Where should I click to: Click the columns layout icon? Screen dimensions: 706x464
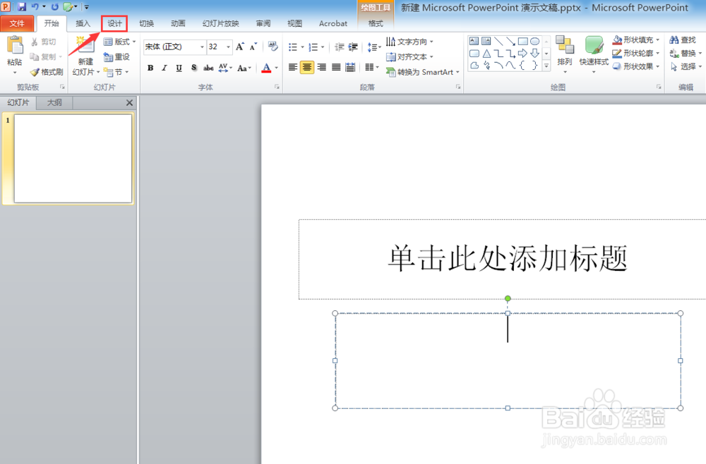[x=369, y=68]
